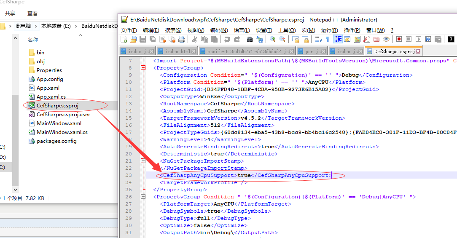
Task: Open the Function List panel icon
Action: pyautogui.click(x=367, y=39)
